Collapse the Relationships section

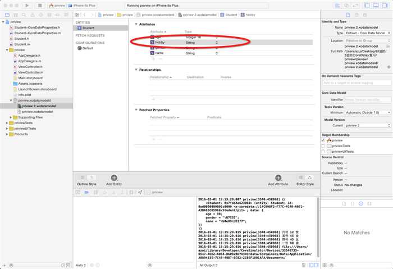(136, 70)
